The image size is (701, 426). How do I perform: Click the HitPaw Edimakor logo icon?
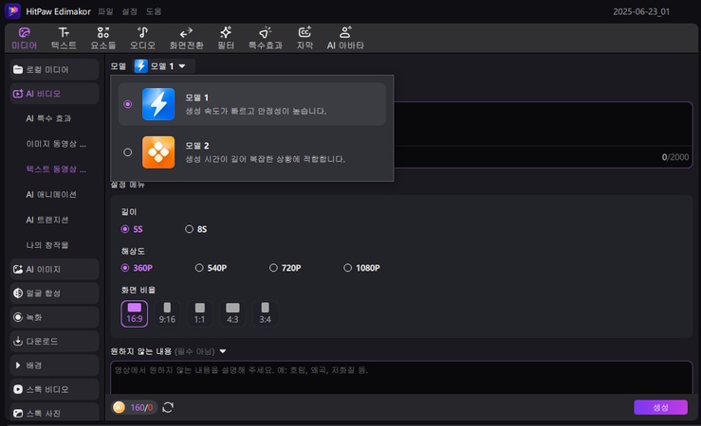(12, 11)
